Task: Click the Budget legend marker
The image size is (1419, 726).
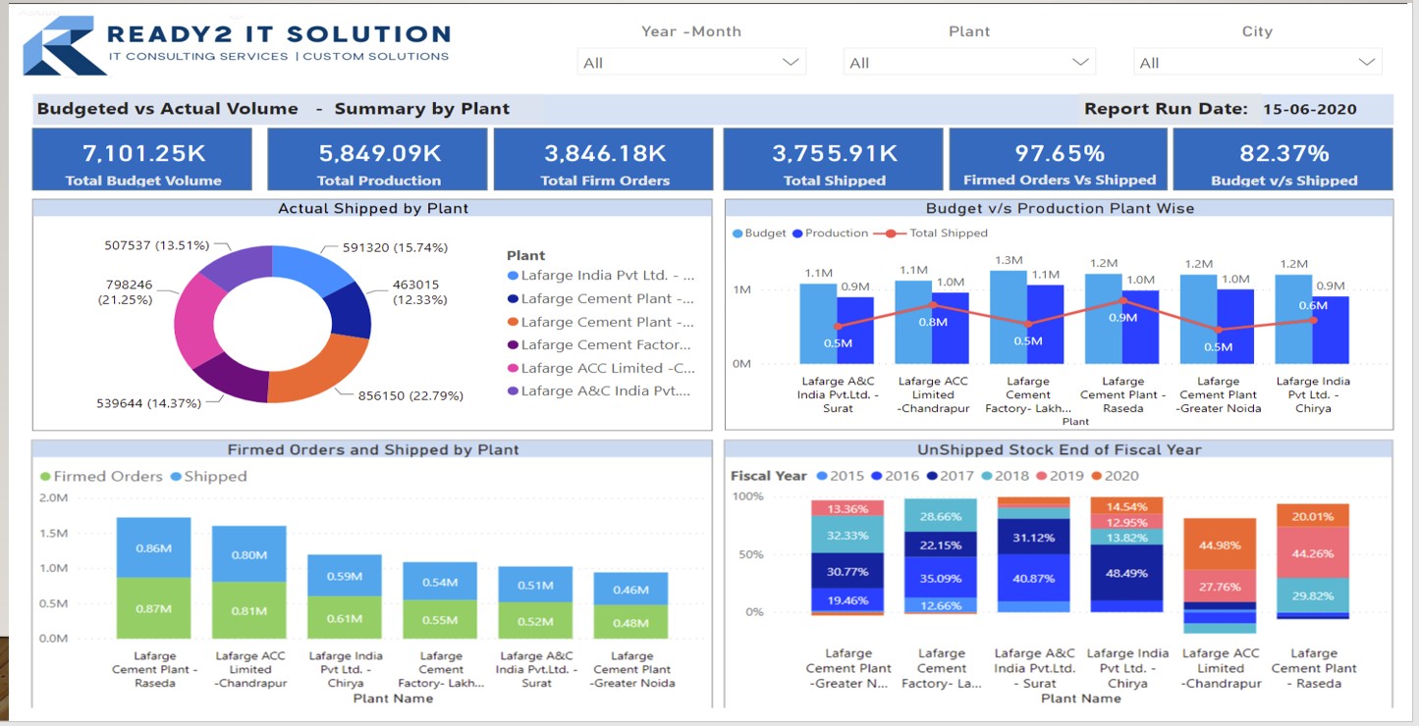Action: 737,233
